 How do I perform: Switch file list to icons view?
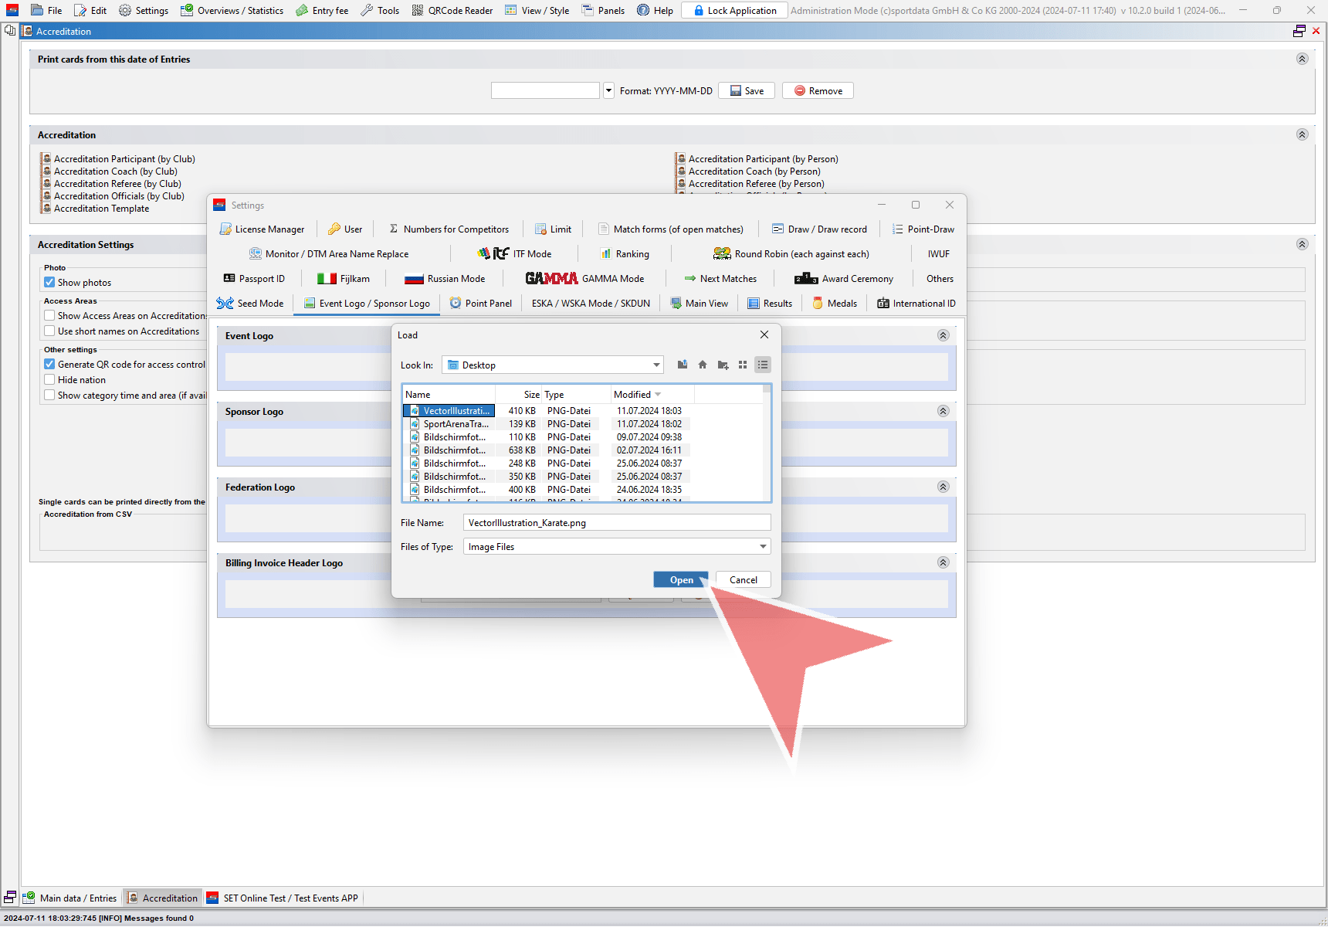click(743, 365)
